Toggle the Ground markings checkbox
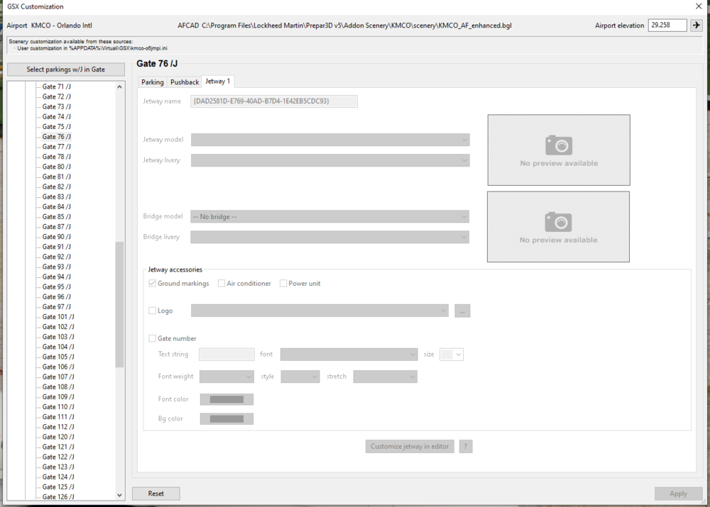This screenshot has width=710, height=507. point(153,284)
